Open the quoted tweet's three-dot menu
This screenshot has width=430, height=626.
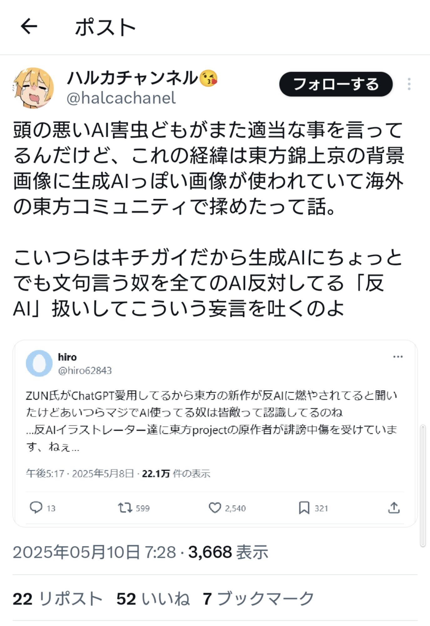click(397, 357)
